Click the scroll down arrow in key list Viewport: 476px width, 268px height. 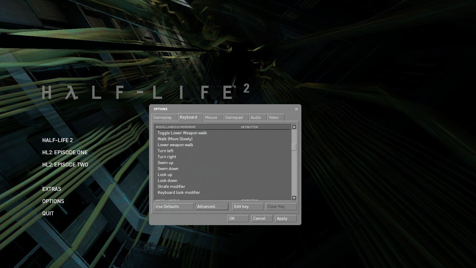click(294, 198)
